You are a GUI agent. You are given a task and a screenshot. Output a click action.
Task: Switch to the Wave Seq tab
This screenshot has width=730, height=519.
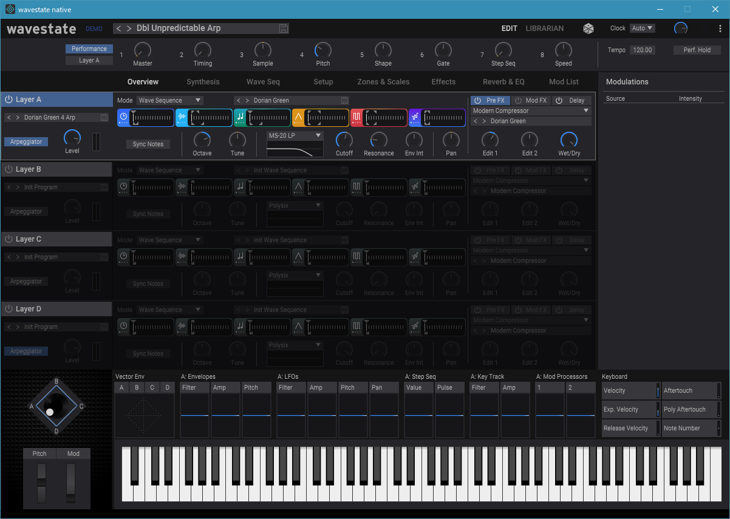263,82
